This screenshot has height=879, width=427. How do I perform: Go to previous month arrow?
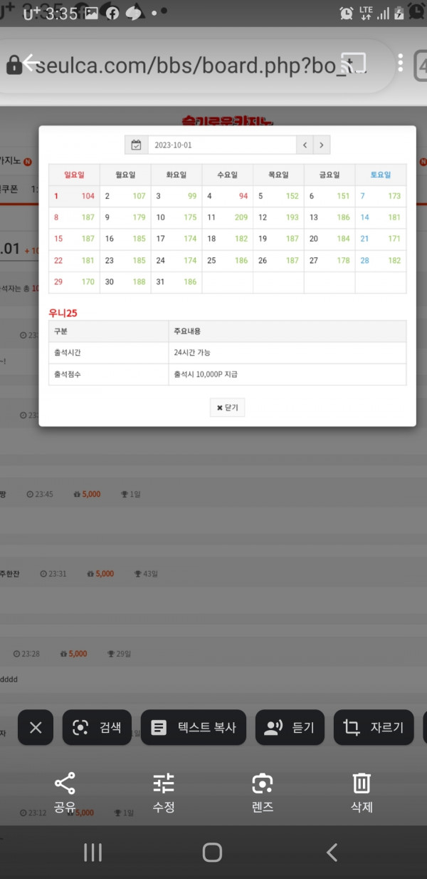[x=305, y=145]
